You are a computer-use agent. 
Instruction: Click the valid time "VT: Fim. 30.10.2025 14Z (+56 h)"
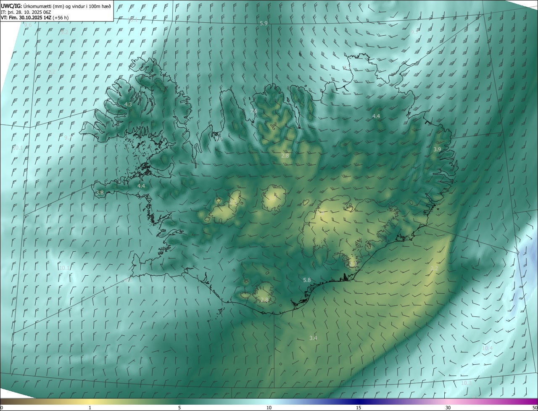coord(35,18)
